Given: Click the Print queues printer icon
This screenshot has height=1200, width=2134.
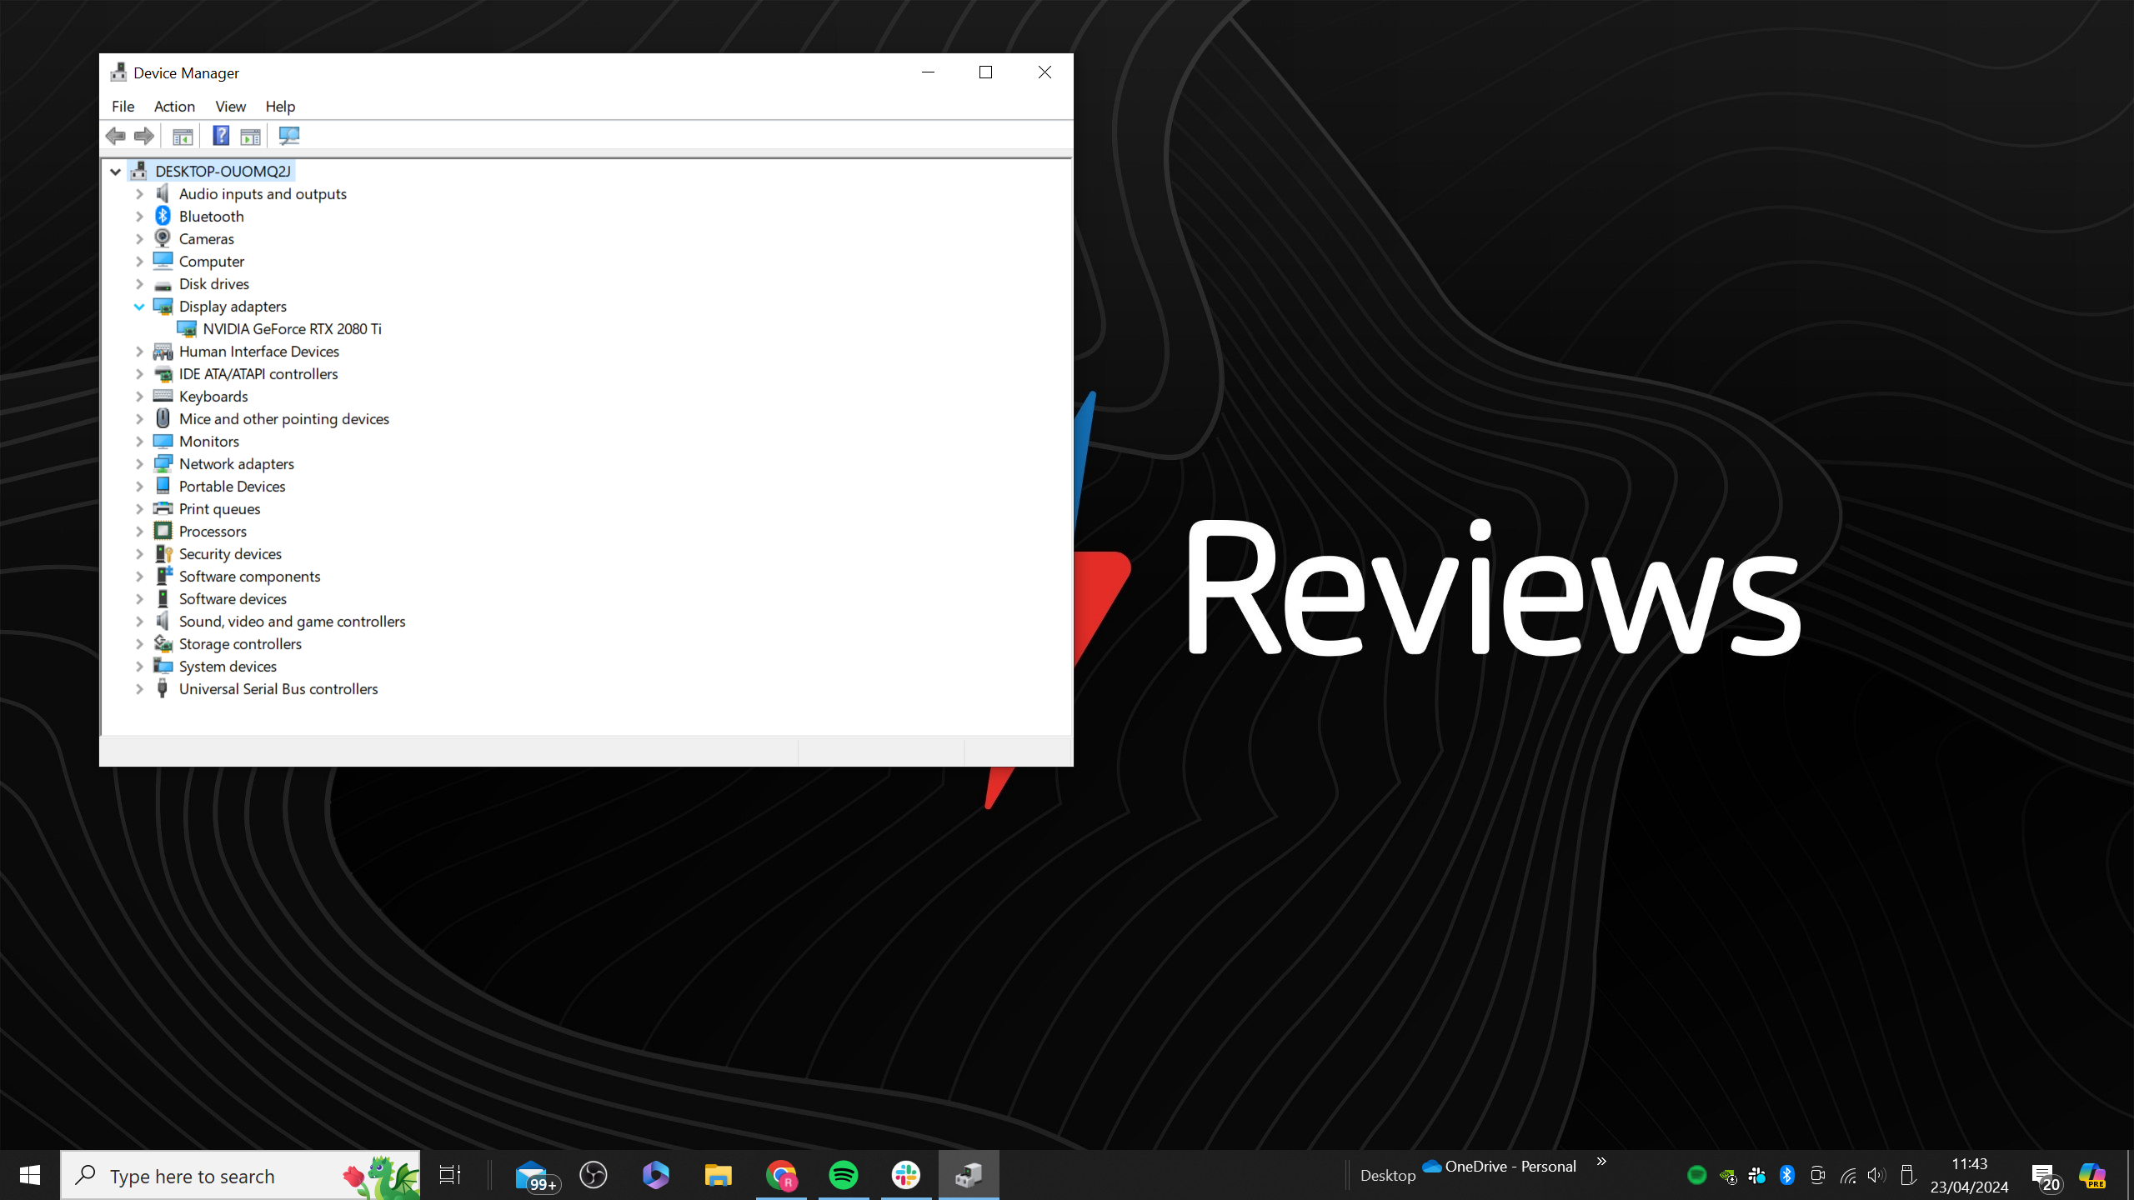Looking at the screenshot, I should coord(163,508).
